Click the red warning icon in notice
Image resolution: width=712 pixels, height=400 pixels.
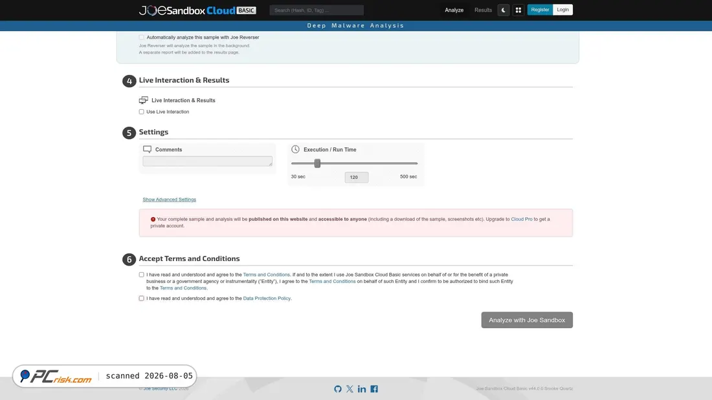(x=153, y=219)
